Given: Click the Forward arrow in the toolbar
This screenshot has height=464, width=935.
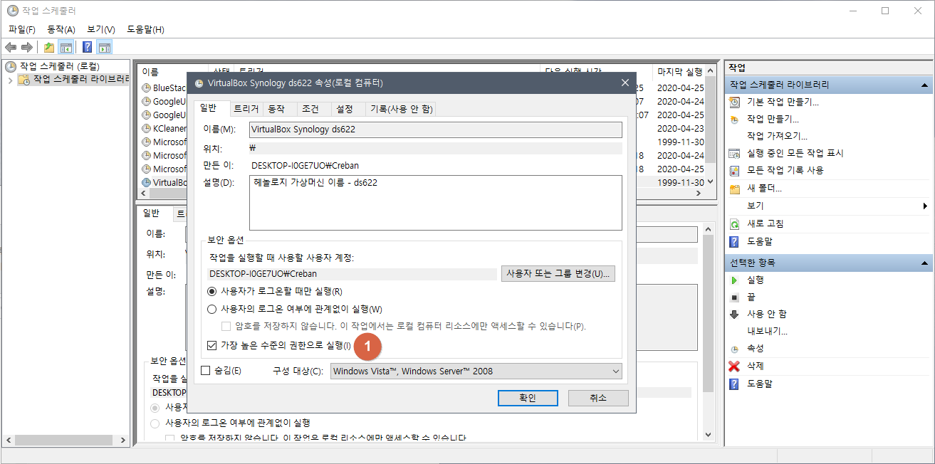Looking at the screenshot, I should pos(27,47).
